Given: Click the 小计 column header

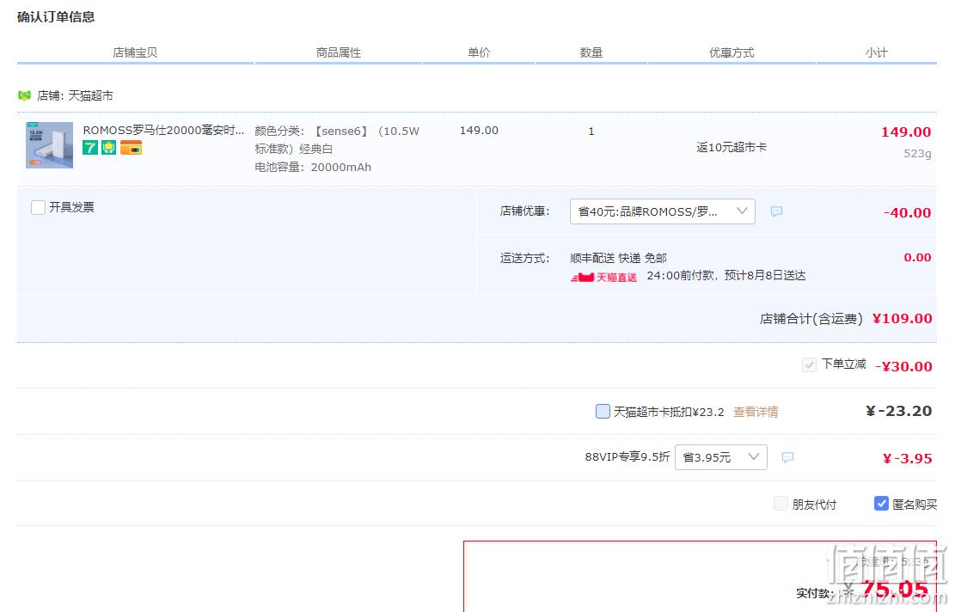Looking at the screenshot, I should 877,52.
